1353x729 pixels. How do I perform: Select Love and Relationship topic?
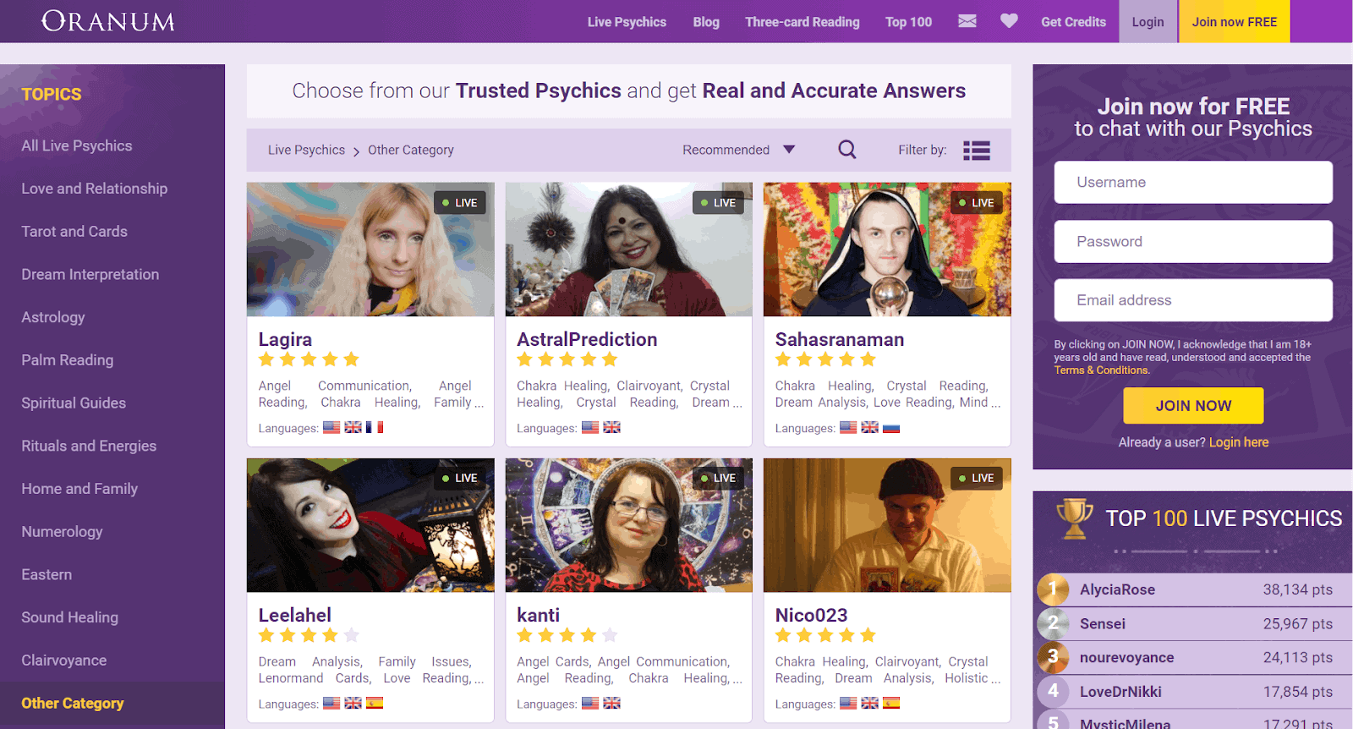tap(95, 189)
